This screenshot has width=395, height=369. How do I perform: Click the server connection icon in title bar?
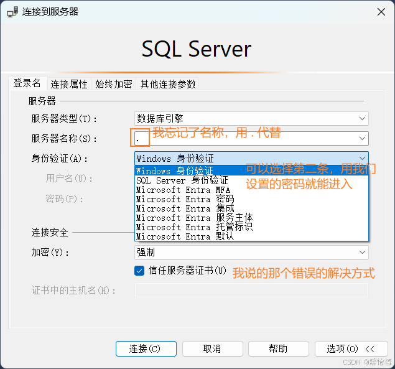click(x=12, y=12)
